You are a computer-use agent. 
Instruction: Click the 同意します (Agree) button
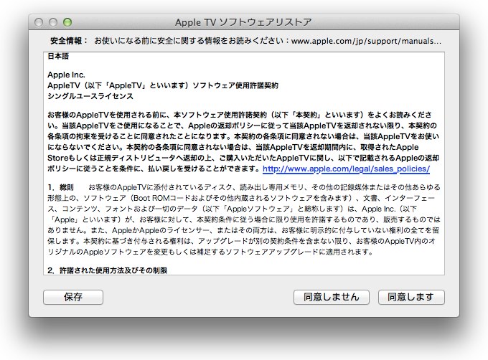click(411, 297)
